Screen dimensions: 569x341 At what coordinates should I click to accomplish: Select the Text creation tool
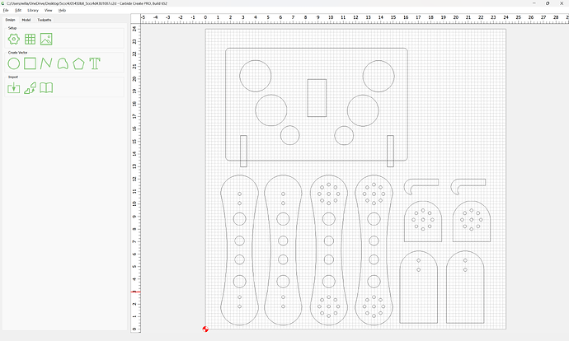(x=95, y=63)
